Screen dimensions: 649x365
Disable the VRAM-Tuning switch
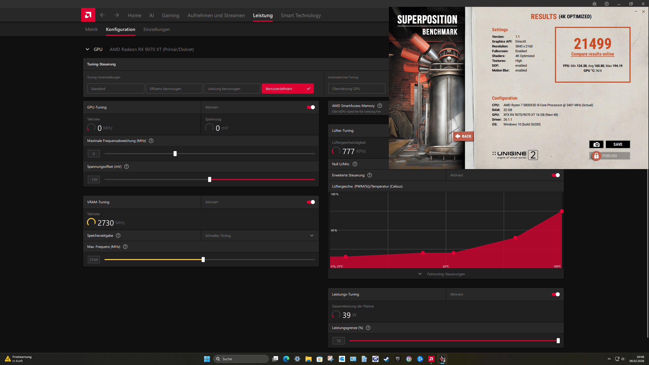pyautogui.click(x=311, y=202)
